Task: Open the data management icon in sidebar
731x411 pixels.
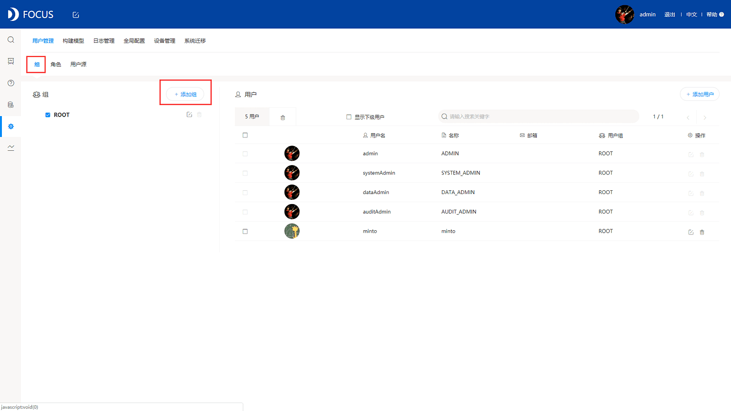Action: (x=11, y=105)
